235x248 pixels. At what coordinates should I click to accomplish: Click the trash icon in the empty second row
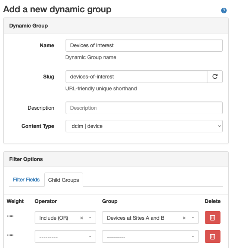point(212,236)
